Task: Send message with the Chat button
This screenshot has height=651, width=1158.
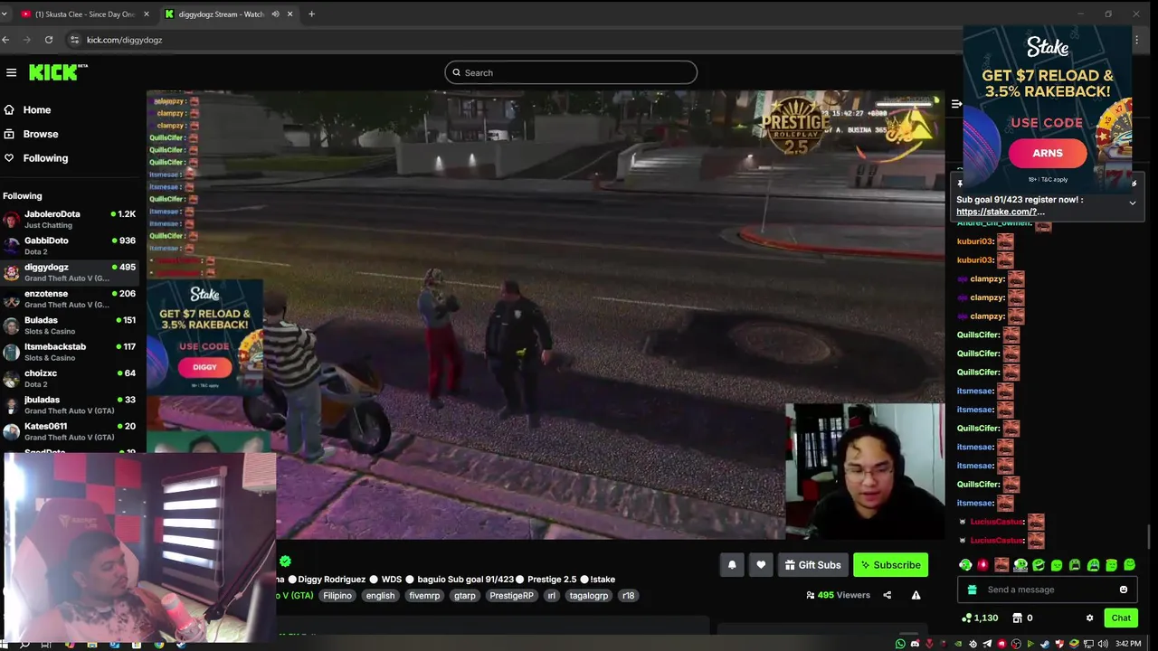Action: [x=1121, y=618]
